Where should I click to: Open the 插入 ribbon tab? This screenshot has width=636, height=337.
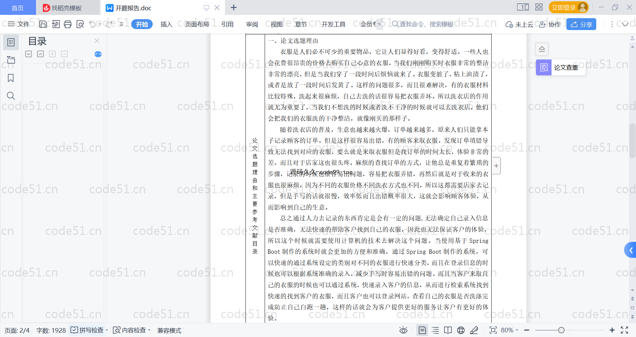point(166,24)
